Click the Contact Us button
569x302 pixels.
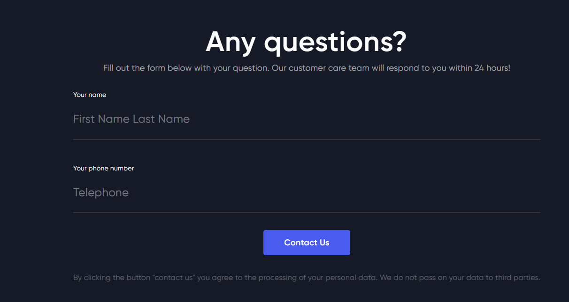[x=307, y=243]
